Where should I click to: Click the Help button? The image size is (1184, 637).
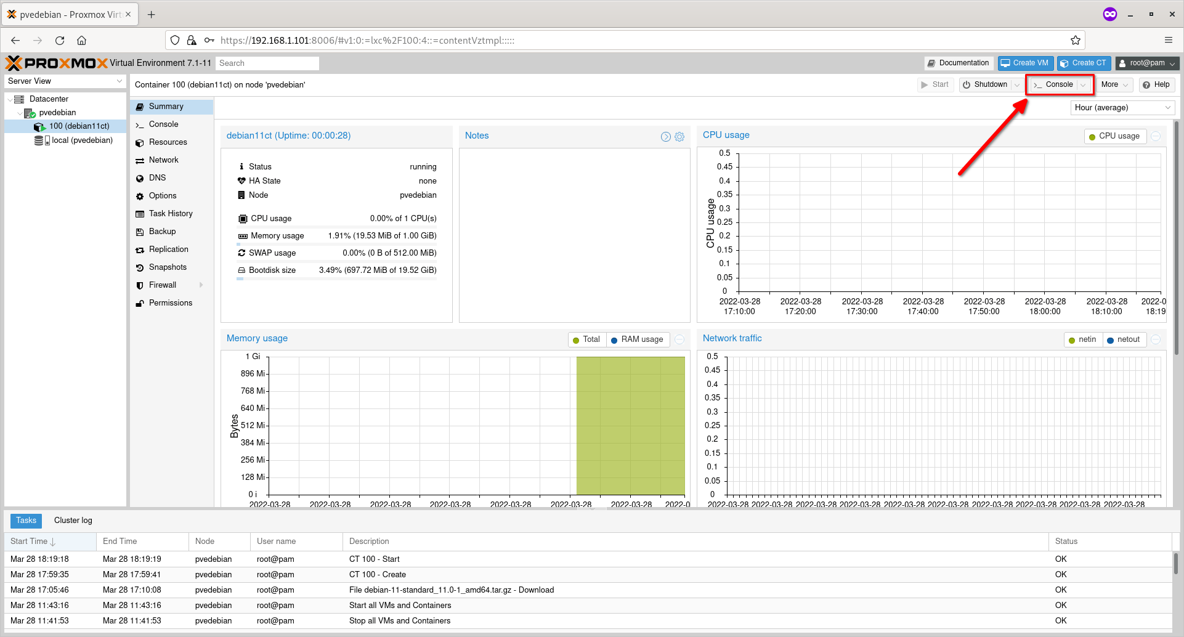[x=1156, y=85]
